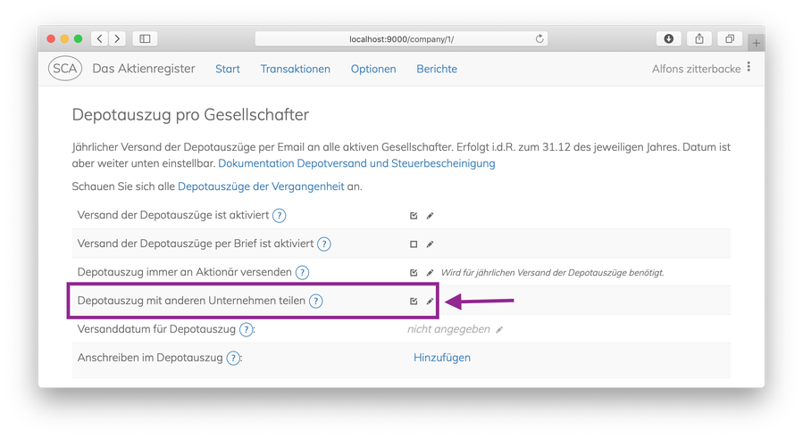Click the Safari downloads icon
The width and height of the screenshot is (803, 438).
[669, 39]
